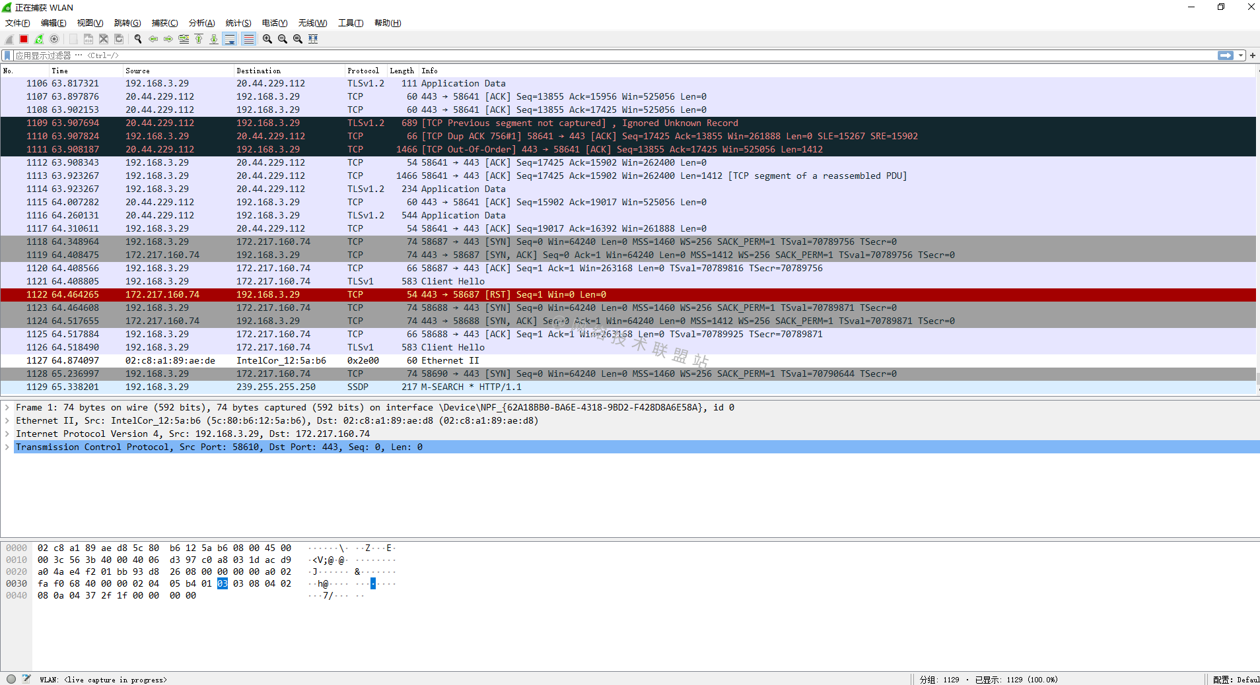Open the 统计(S) menu
The height and width of the screenshot is (685, 1260).
click(238, 23)
